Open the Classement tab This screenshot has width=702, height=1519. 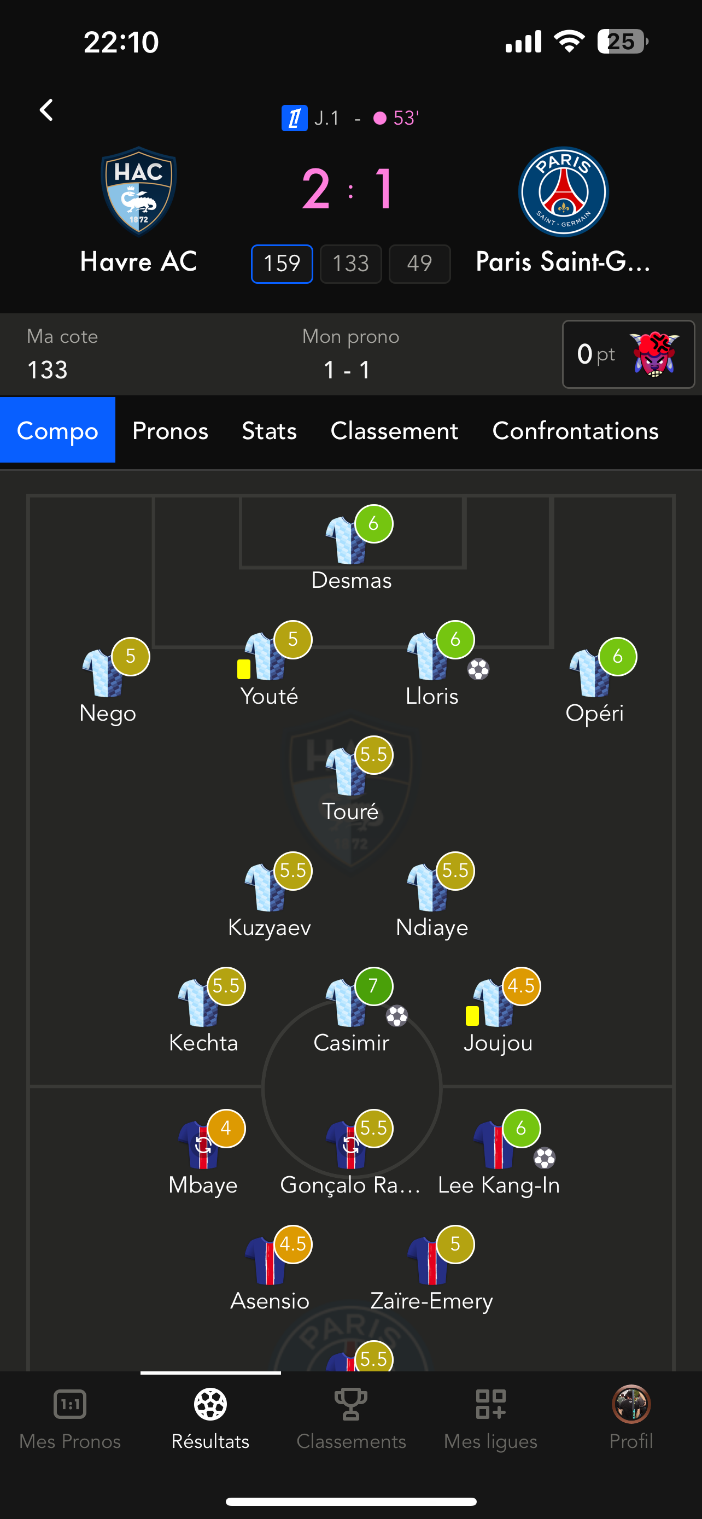coord(394,430)
